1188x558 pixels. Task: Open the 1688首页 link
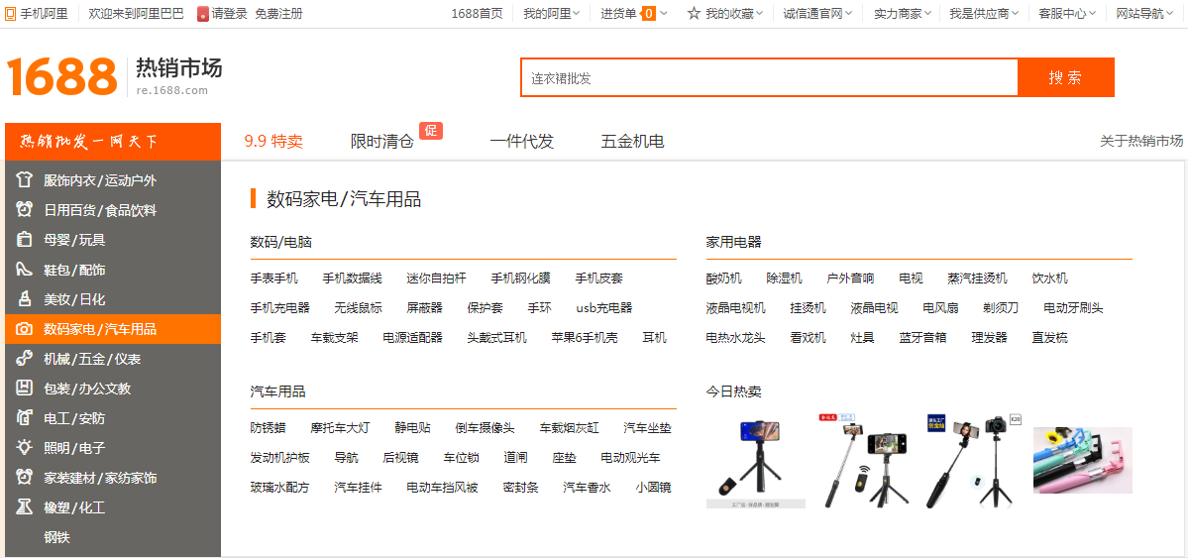coord(477,13)
